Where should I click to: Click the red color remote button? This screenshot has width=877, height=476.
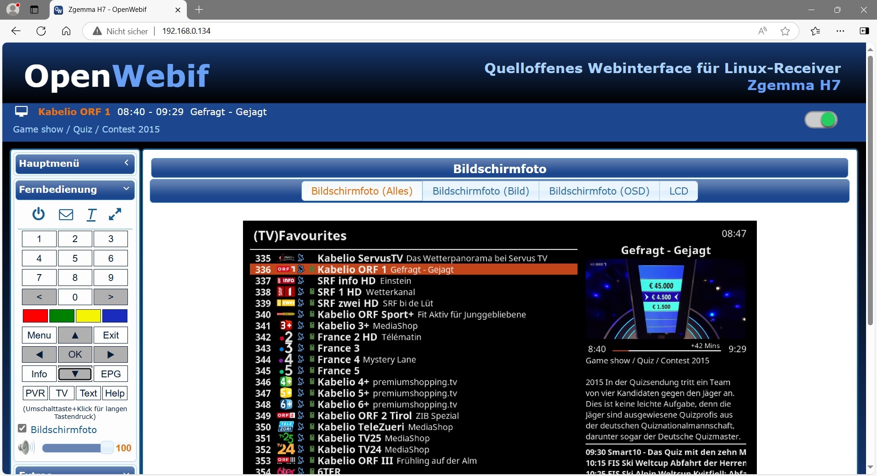click(35, 316)
